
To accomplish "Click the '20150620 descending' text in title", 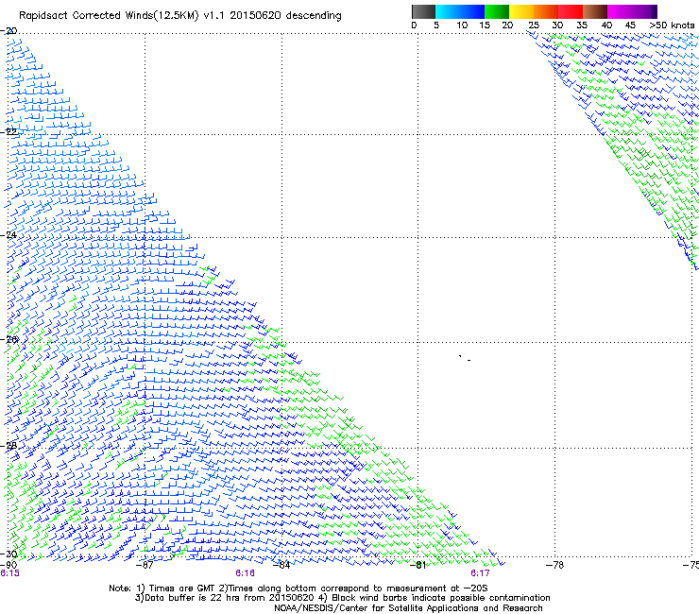I will (285, 16).
